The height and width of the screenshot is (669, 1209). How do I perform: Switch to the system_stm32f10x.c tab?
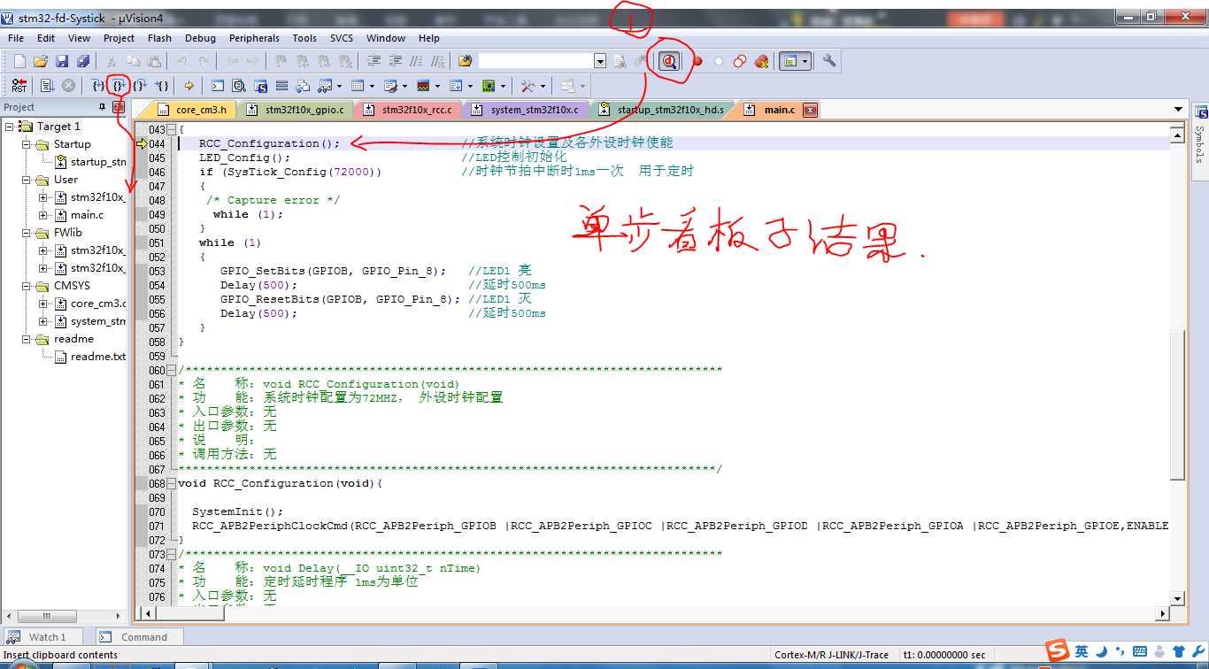click(x=527, y=110)
